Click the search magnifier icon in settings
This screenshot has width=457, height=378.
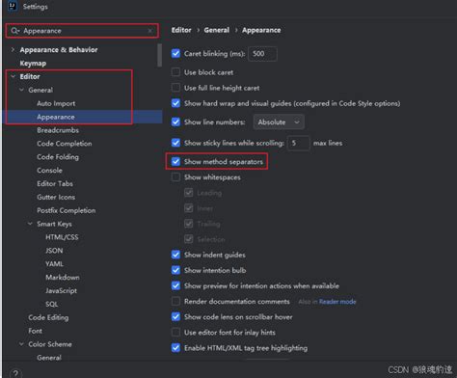(x=14, y=31)
